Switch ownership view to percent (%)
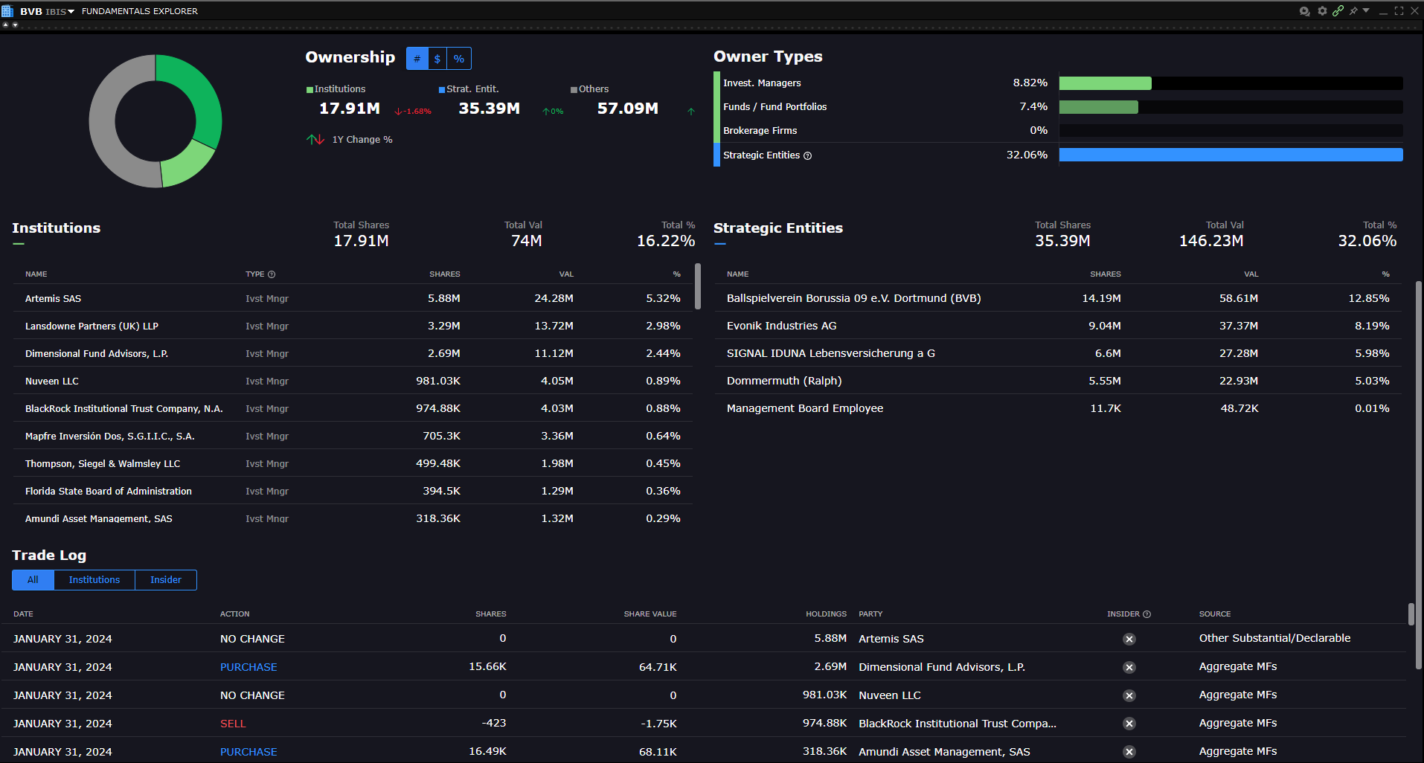Screen dimensions: 1424x763 click(459, 59)
